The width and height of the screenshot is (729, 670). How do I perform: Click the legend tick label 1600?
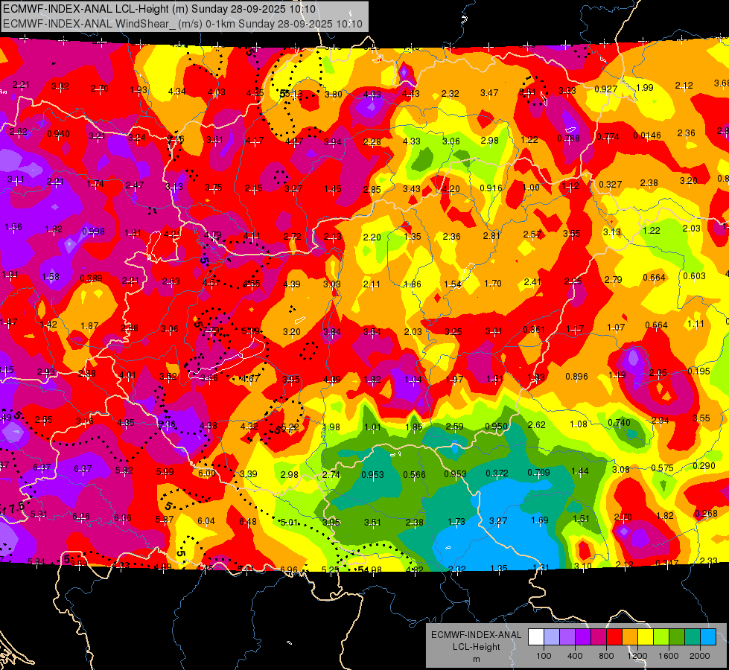click(668, 656)
